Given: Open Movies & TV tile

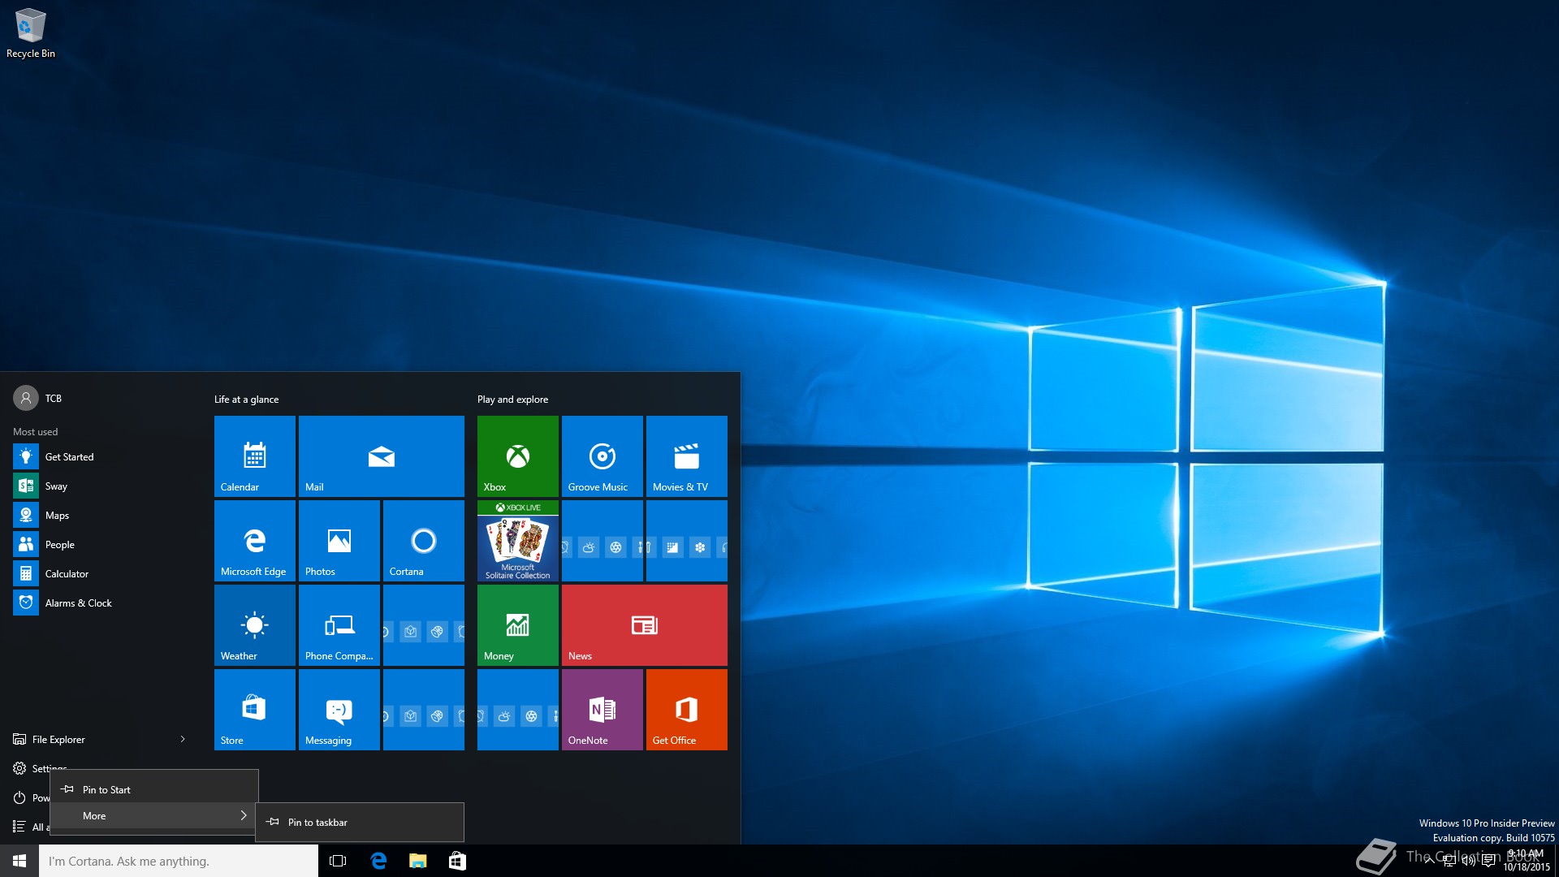Looking at the screenshot, I should 686,456.
